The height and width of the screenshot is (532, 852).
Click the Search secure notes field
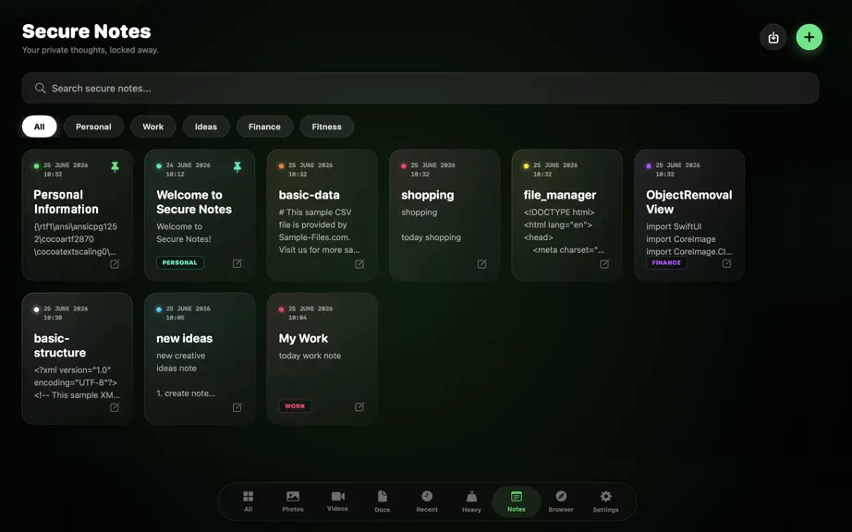pyautogui.click(x=420, y=88)
